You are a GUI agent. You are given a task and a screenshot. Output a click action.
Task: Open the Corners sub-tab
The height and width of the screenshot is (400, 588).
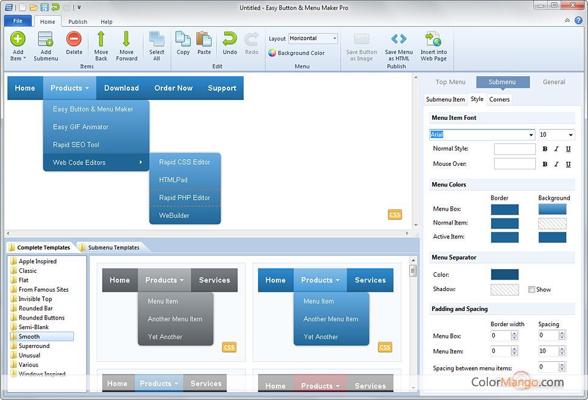(499, 99)
